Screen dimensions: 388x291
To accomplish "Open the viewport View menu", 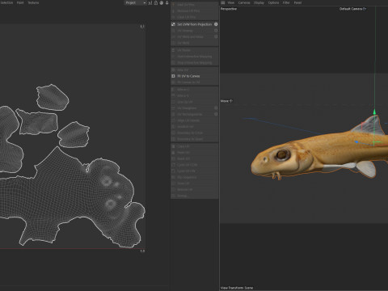I will [x=231, y=2].
